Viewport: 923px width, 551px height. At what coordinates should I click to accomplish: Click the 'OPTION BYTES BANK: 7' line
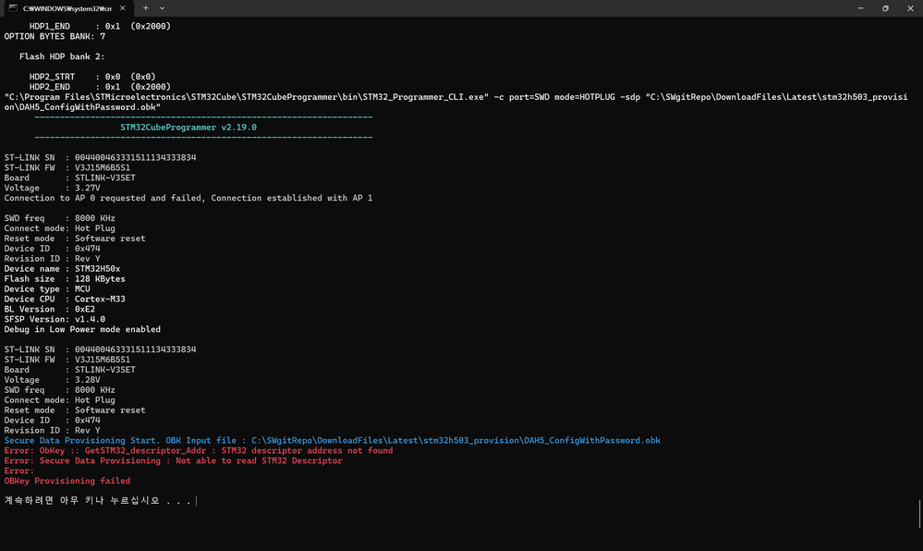(x=55, y=36)
